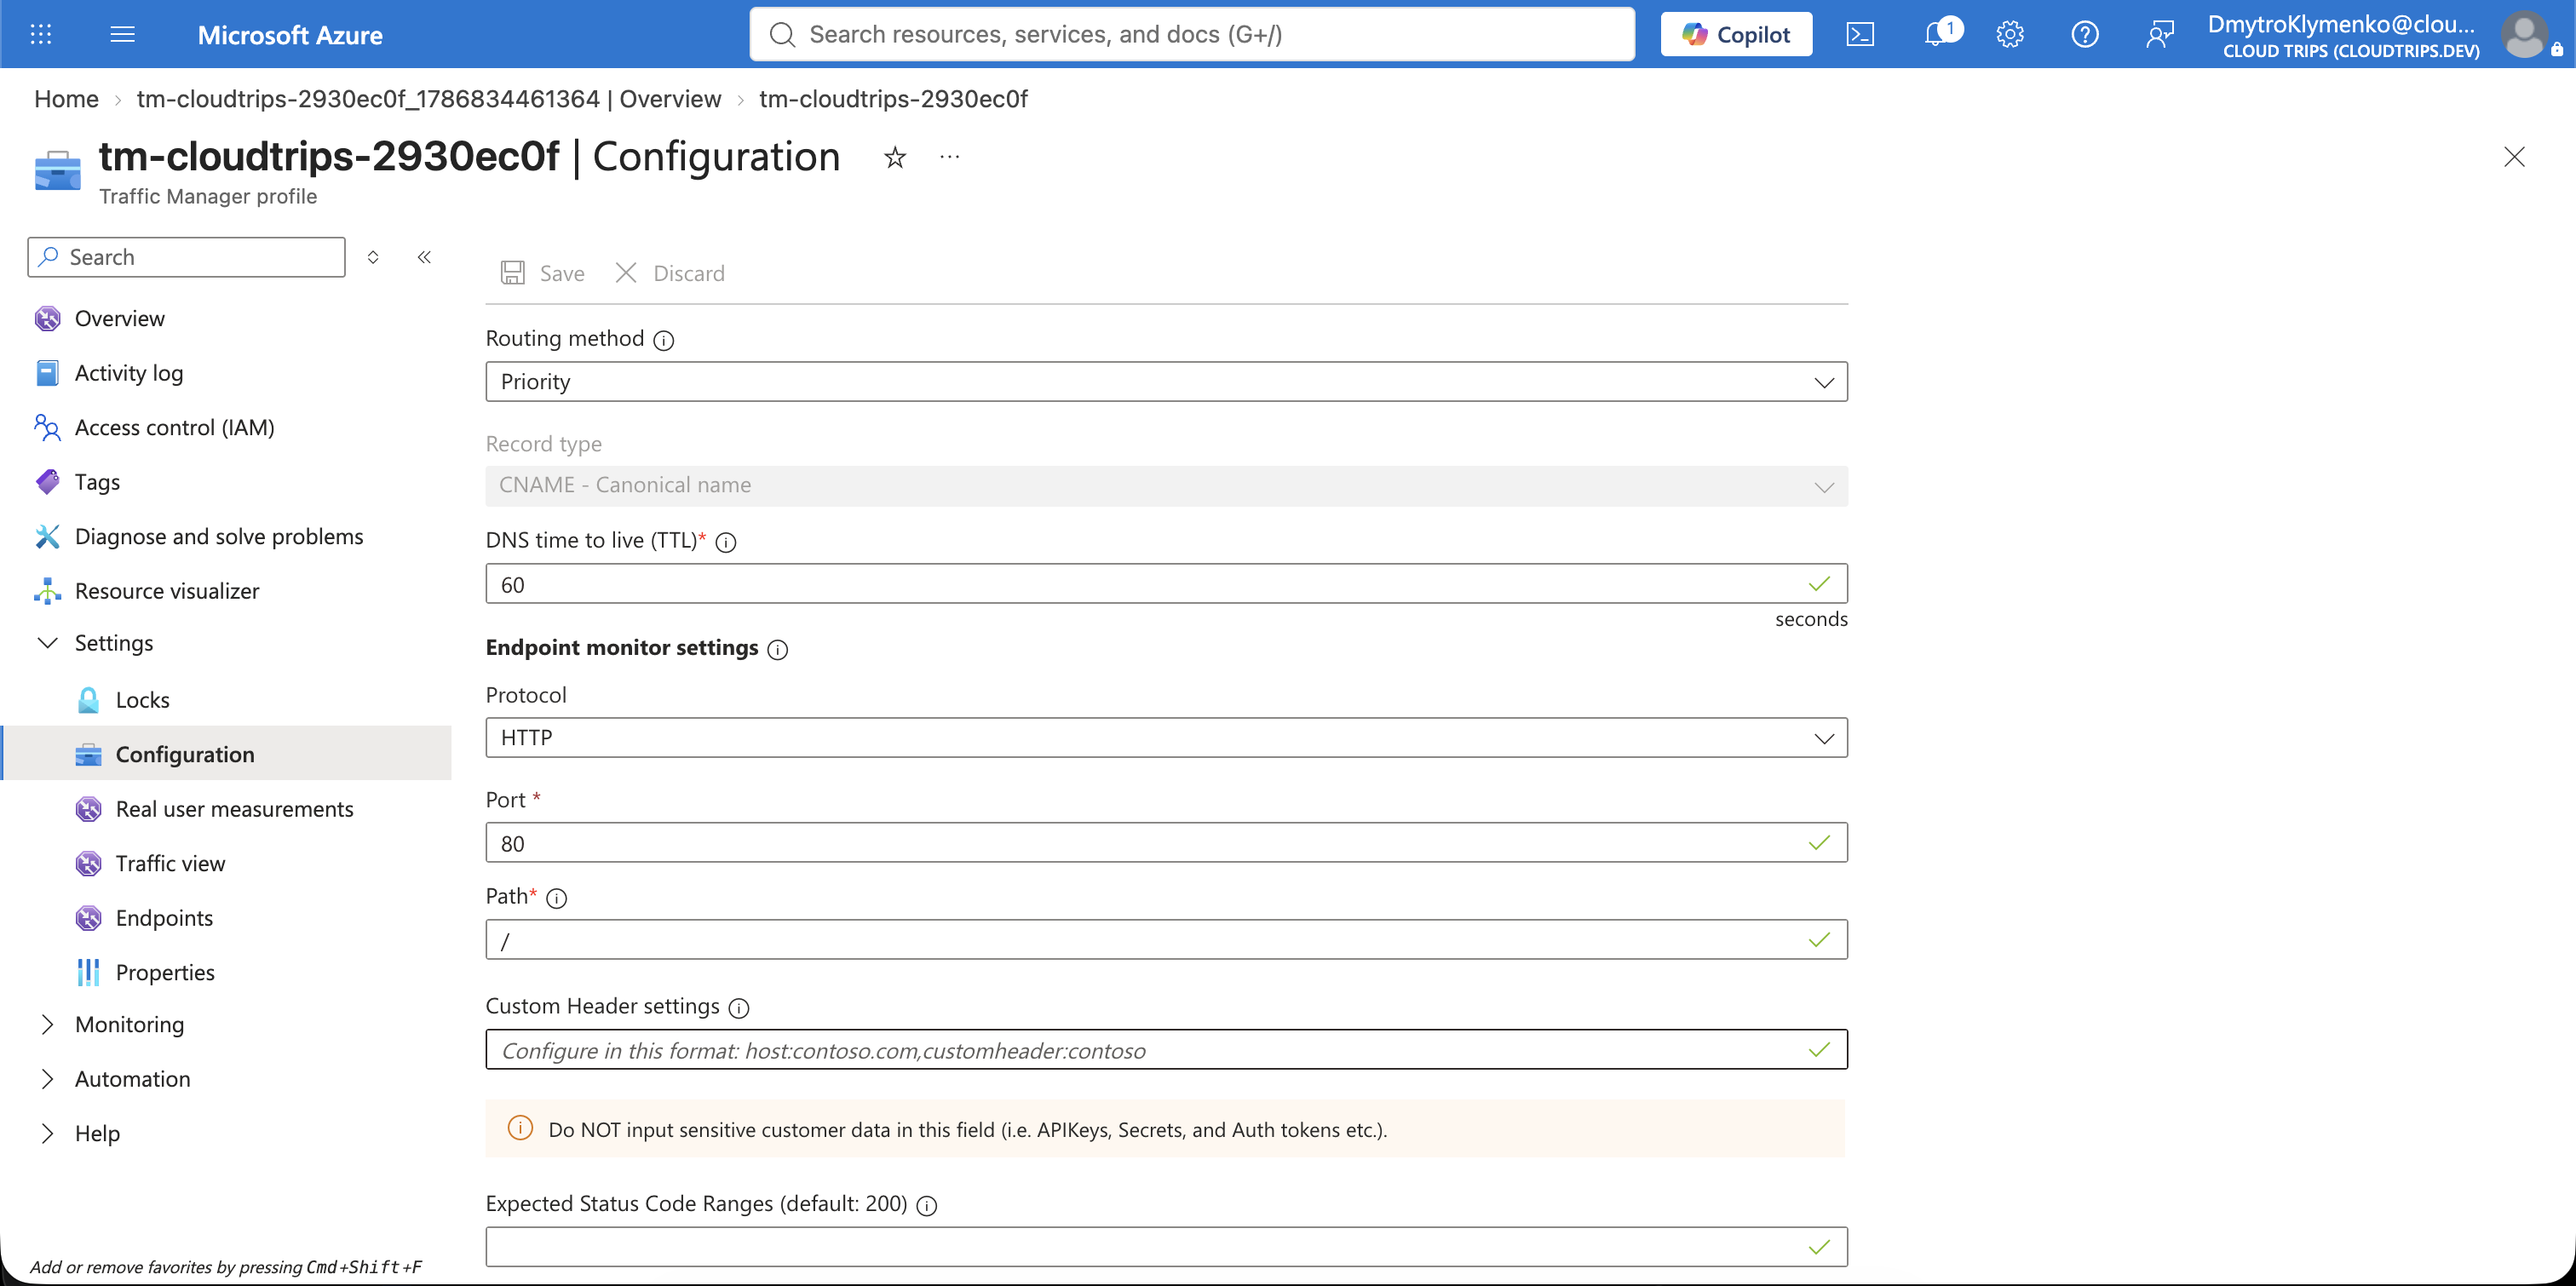Image resolution: width=2576 pixels, height=1286 pixels.
Task: Open the Azure apps grid launcher
Action: point(41,34)
